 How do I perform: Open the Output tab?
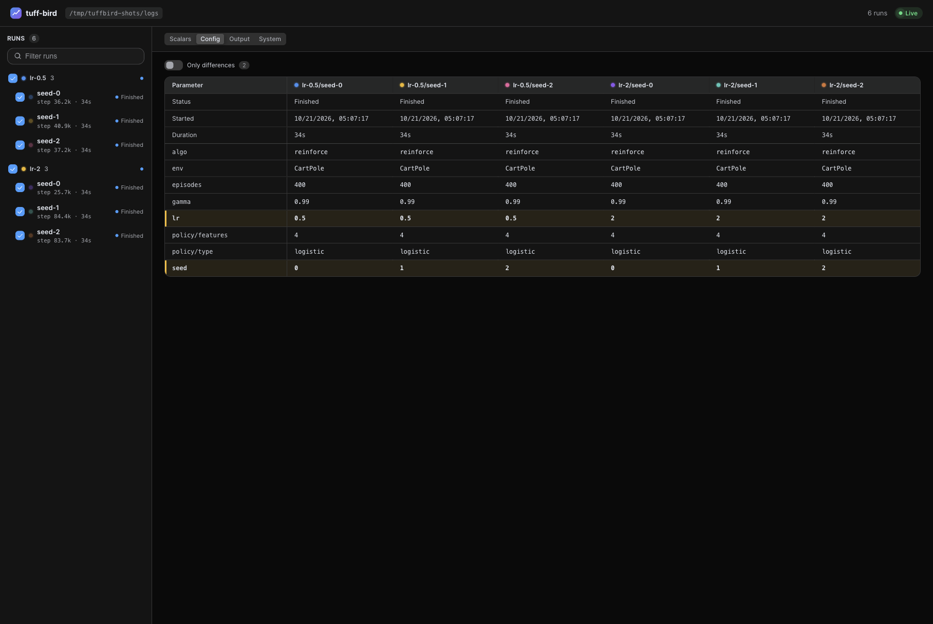click(239, 39)
